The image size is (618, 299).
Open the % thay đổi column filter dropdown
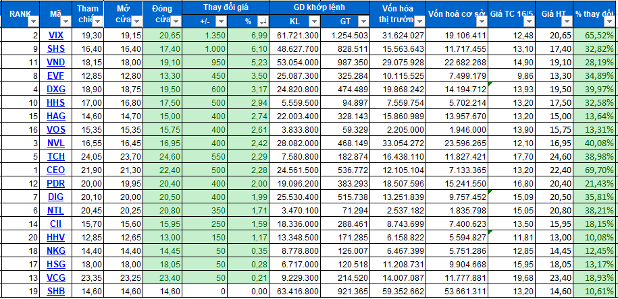click(609, 22)
